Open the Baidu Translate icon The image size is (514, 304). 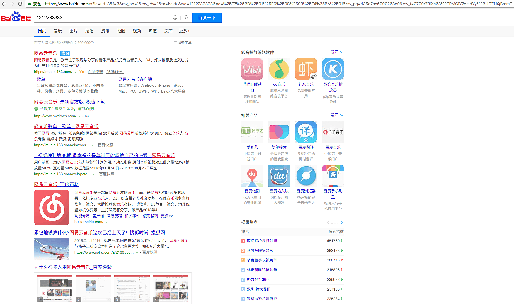(306, 132)
